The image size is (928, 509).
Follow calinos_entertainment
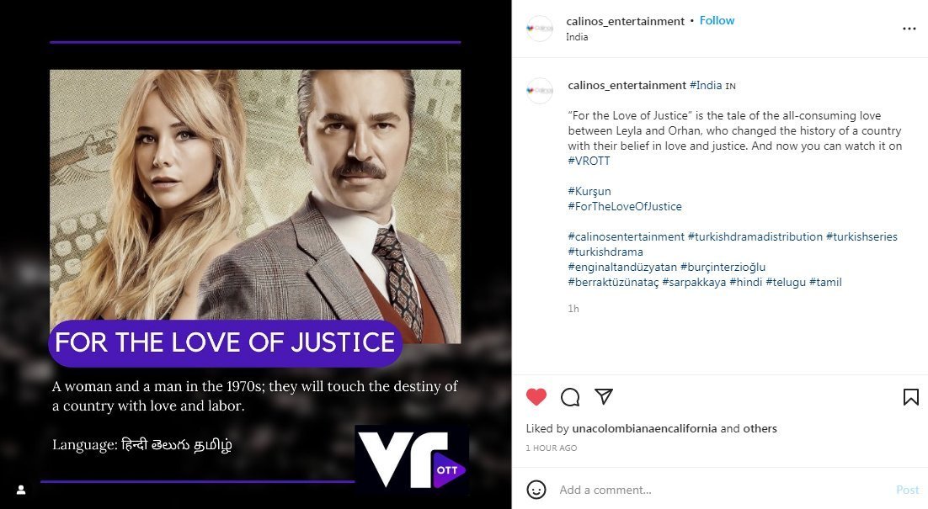(x=717, y=21)
